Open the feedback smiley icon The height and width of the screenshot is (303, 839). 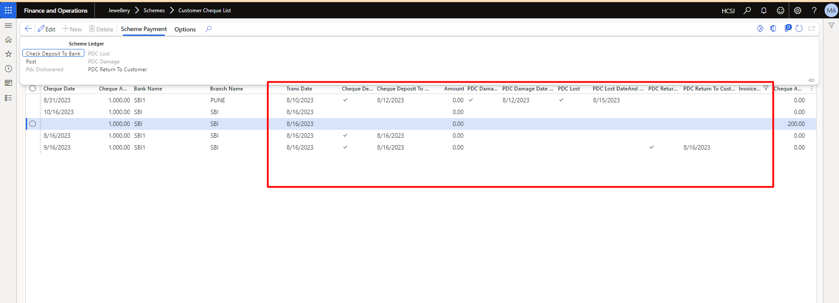click(780, 10)
